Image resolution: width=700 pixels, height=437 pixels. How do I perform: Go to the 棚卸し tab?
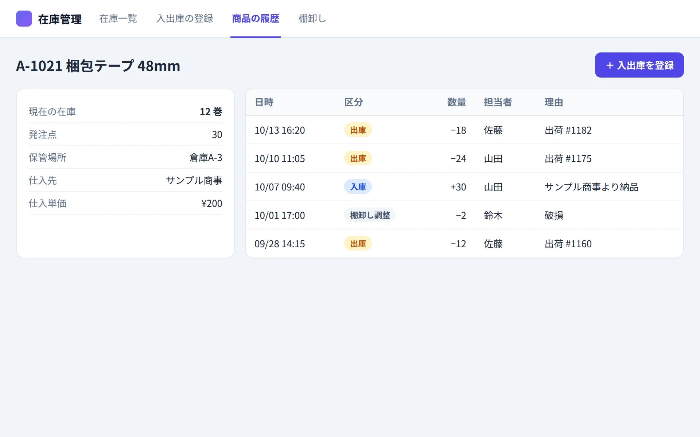tap(312, 19)
